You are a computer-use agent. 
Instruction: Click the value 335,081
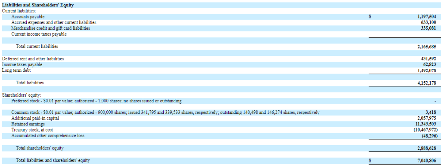[429, 28]
